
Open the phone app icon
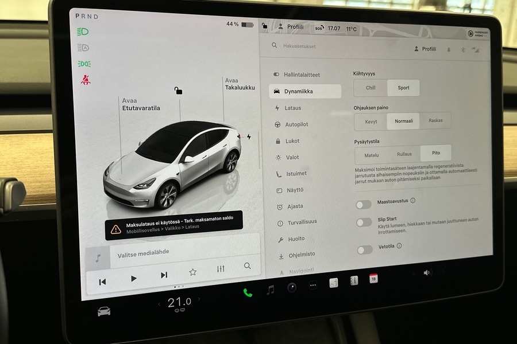[x=248, y=293]
